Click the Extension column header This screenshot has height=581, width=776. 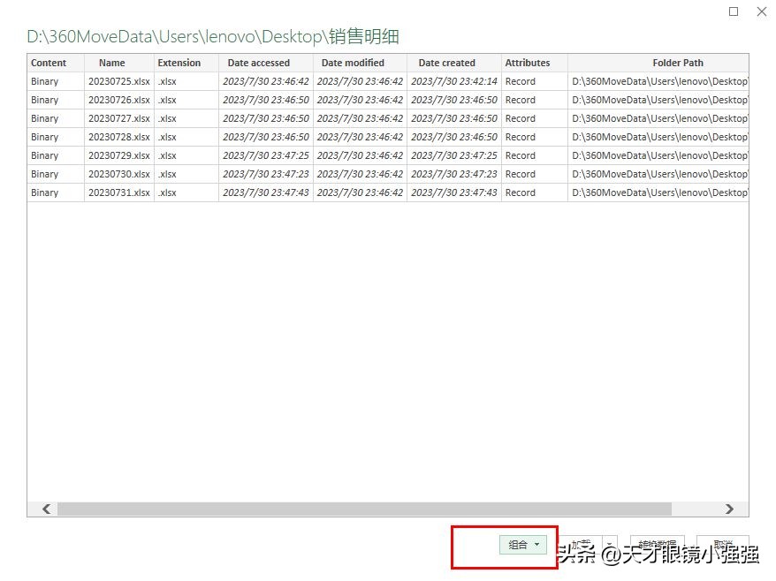pos(179,63)
